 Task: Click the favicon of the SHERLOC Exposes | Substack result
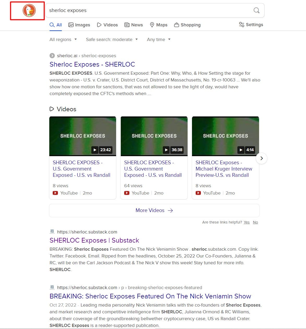[x=52, y=232]
